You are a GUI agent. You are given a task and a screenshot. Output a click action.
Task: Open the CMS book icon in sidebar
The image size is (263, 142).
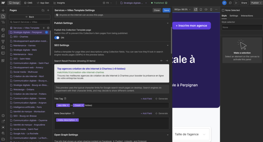pyautogui.click(x=3, y=53)
